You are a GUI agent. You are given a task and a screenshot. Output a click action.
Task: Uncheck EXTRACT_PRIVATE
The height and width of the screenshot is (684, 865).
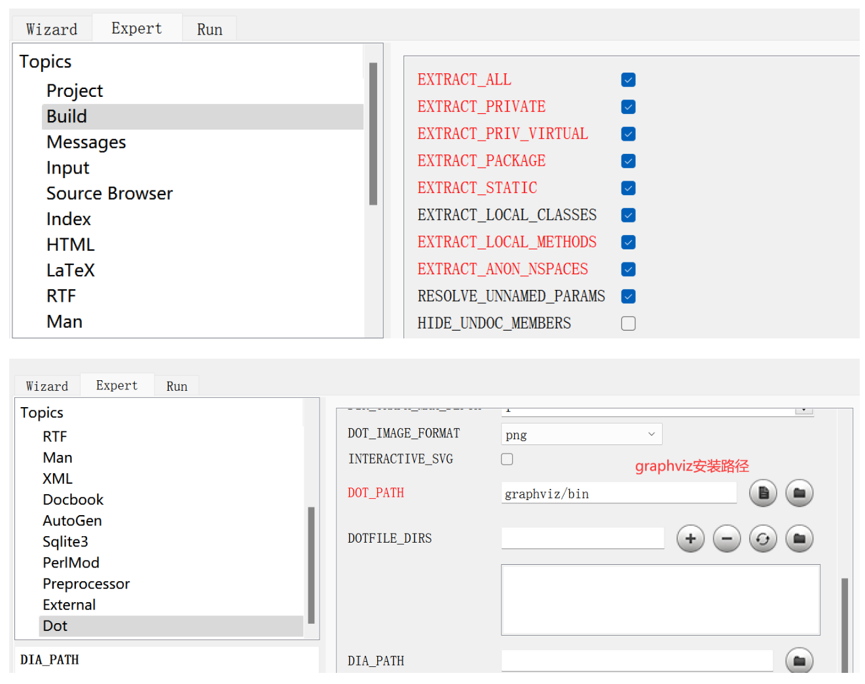pyautogui.click(x=628, y=107)
